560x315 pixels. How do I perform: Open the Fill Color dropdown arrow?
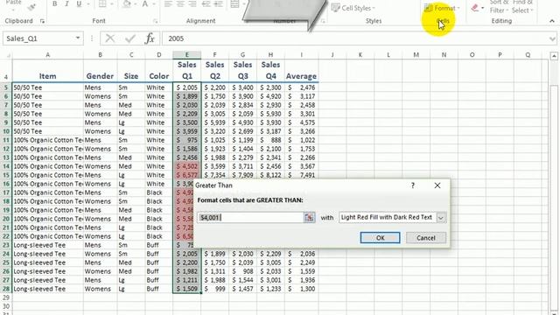pyautogui.click(x=136, y=3)
